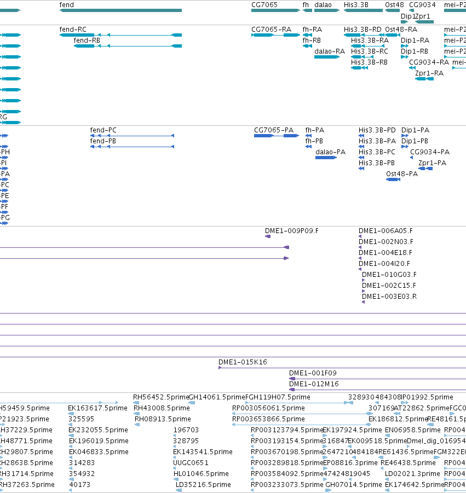This screenshot has height=493, width=466.
Task: Select the CG9034 gene label
Action: click(422, 5)
